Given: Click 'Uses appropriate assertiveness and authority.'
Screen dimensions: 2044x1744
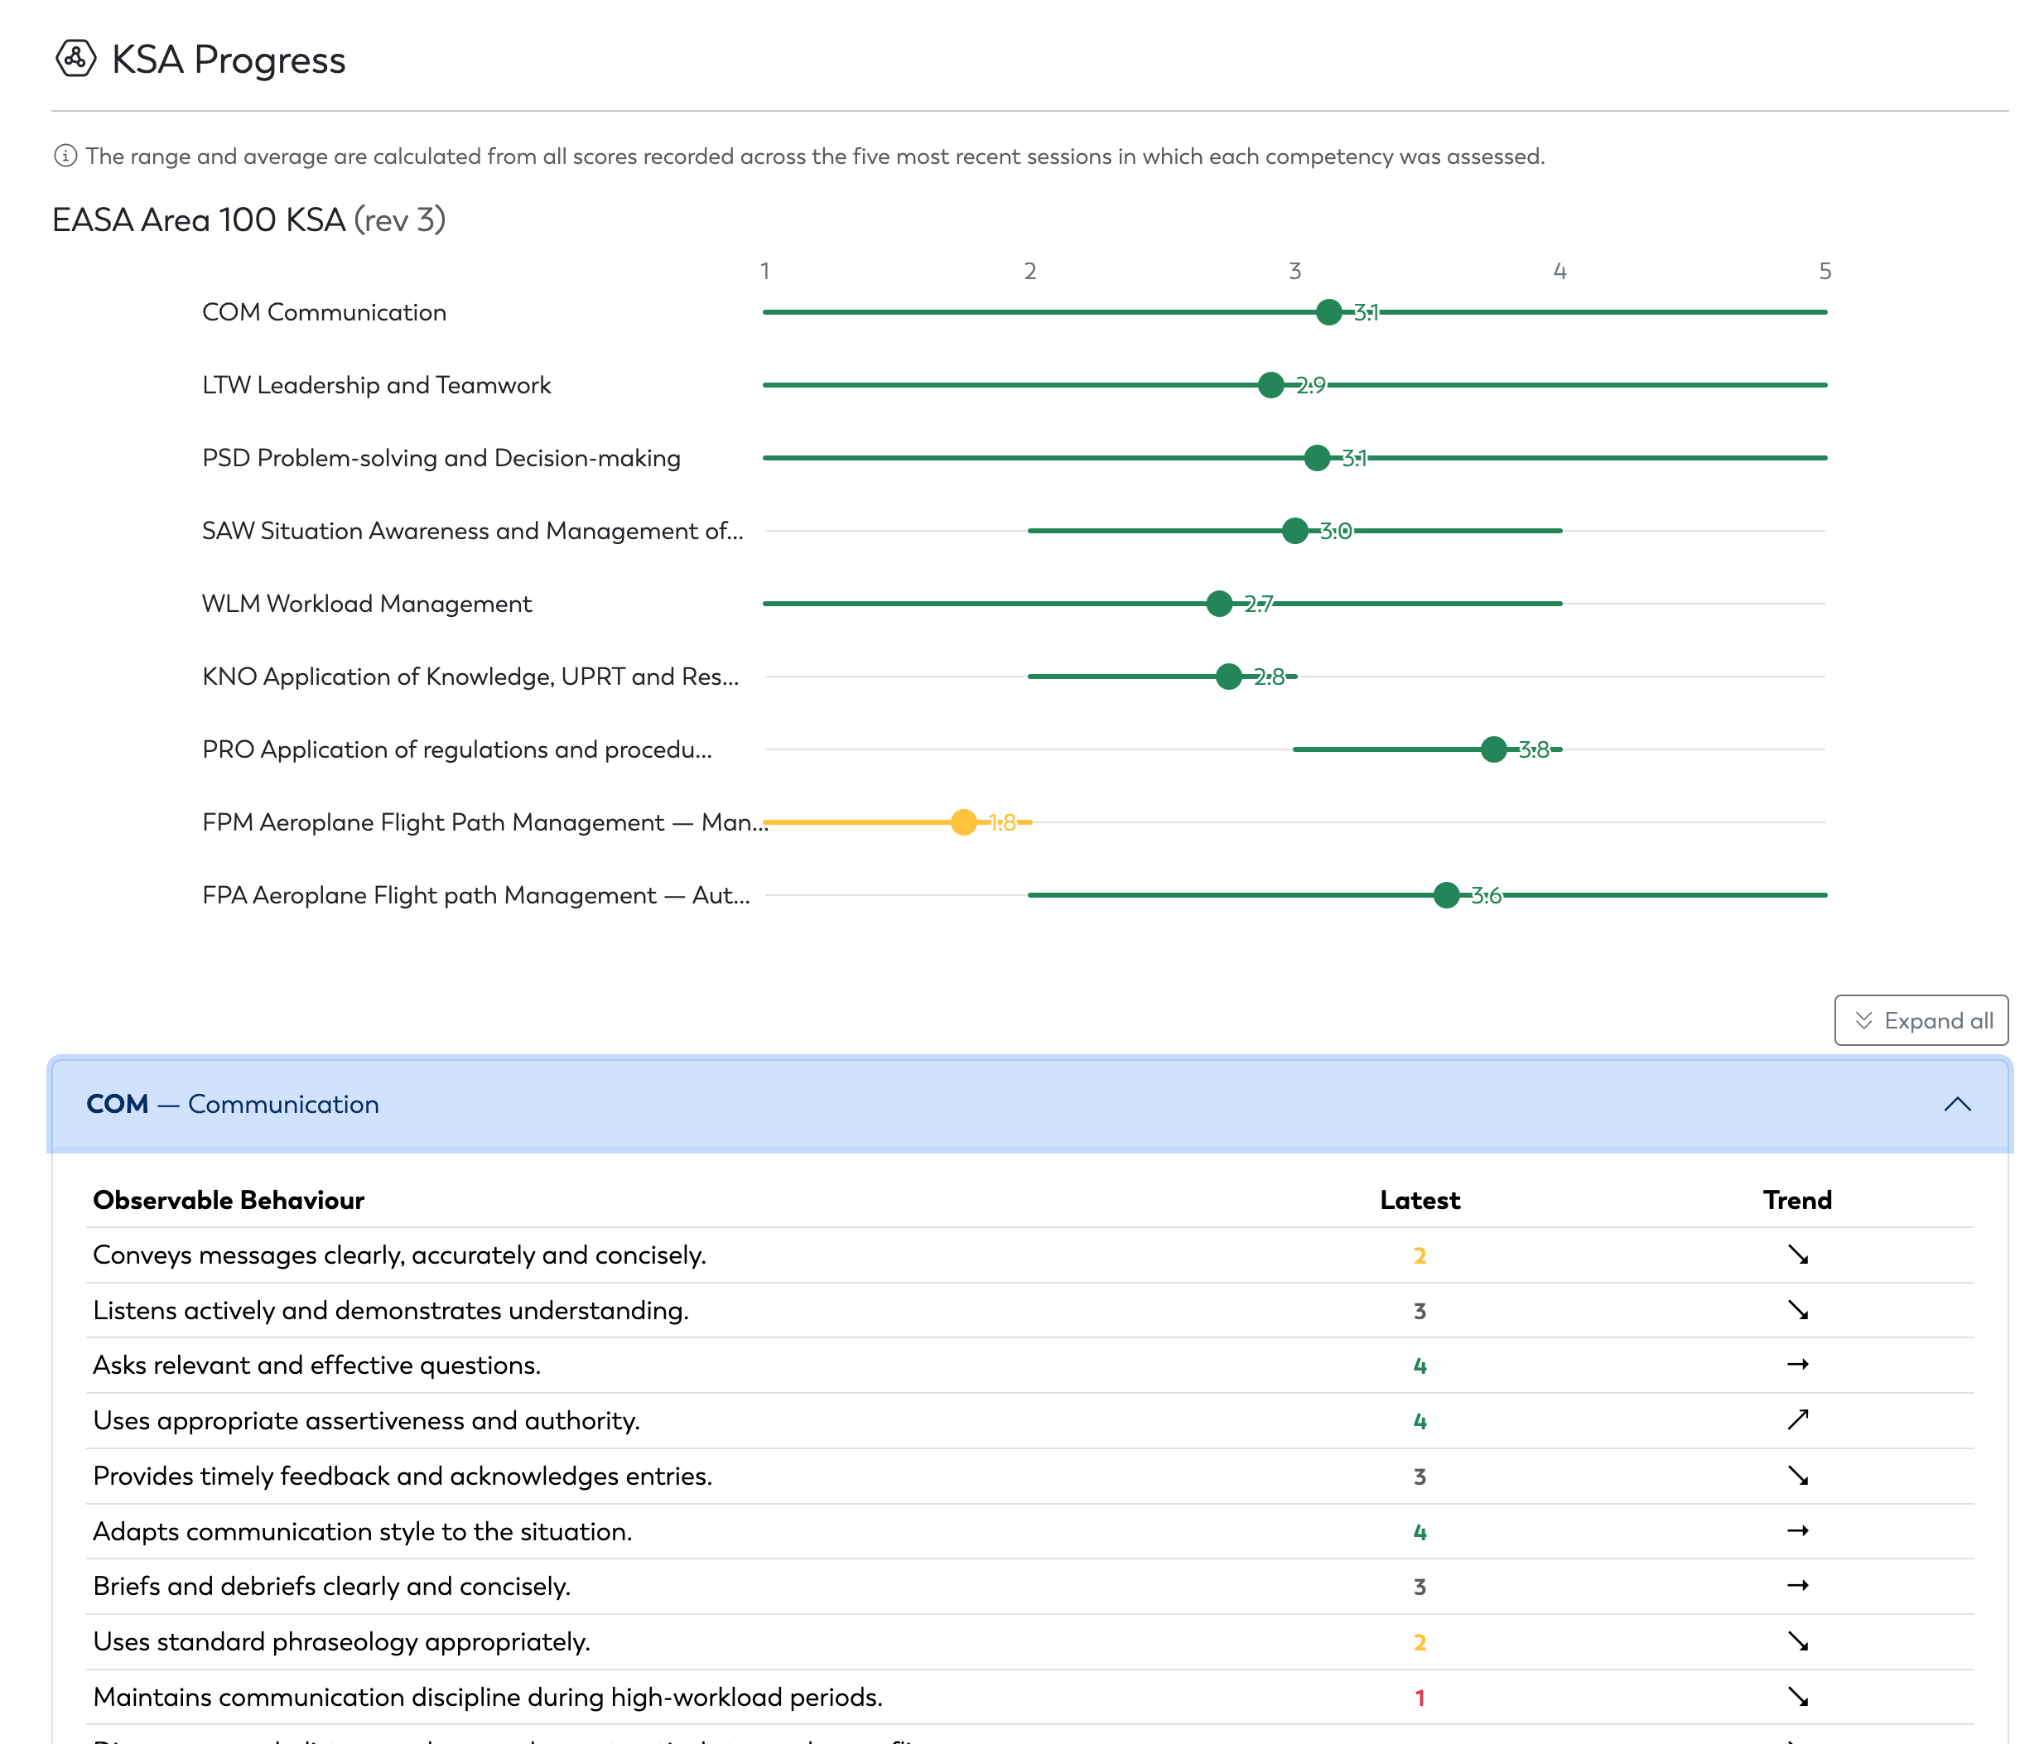Looking at the screenshot, I should [x=366, y=1421].
